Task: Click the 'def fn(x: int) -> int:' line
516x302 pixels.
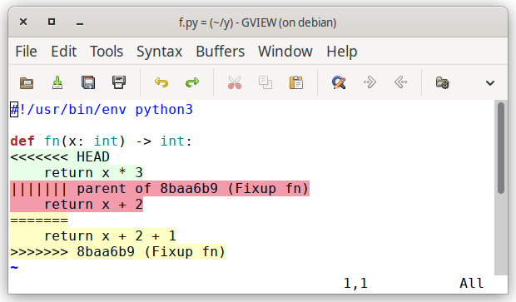Action: point(101,141)
